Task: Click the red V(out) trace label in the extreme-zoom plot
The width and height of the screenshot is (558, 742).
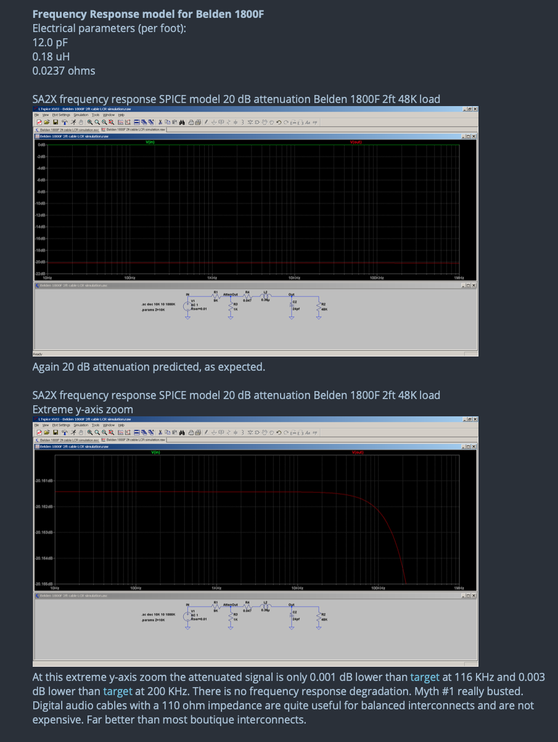Action: click(358, 453)
